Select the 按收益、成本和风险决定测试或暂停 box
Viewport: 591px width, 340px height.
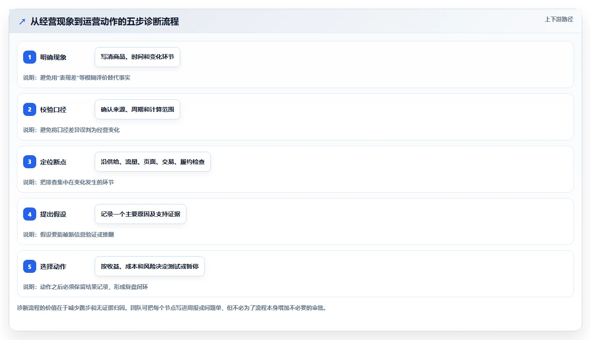coord(150,266)
